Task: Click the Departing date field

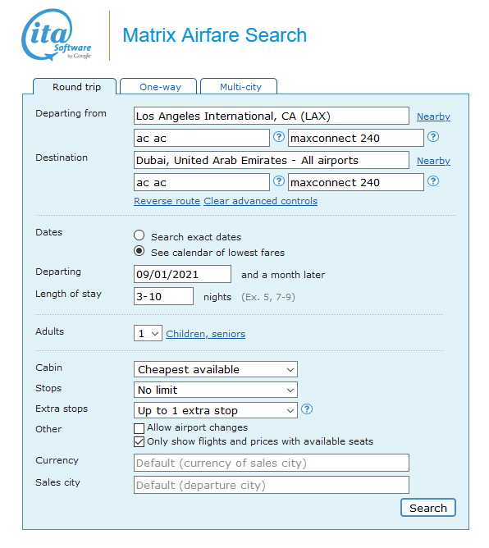Action: point(182,274)
